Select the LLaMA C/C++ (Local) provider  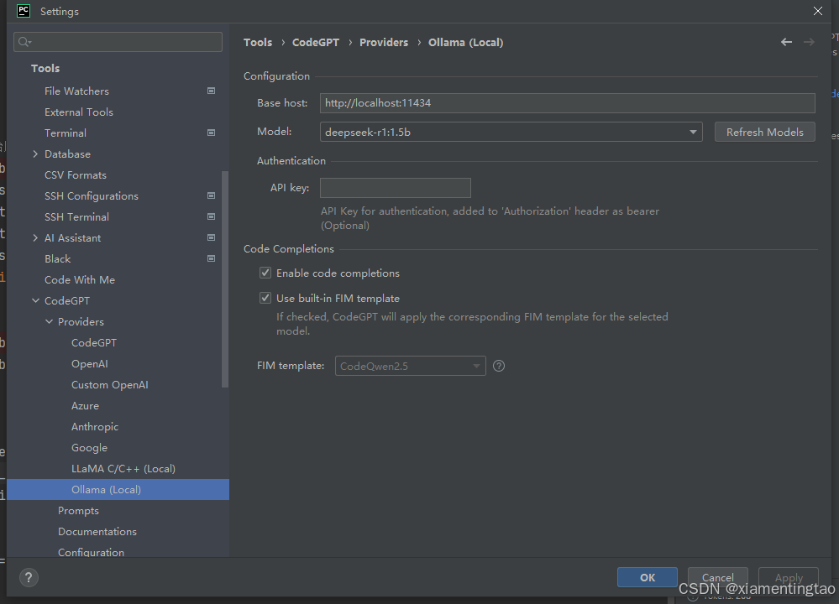(123, 468)
